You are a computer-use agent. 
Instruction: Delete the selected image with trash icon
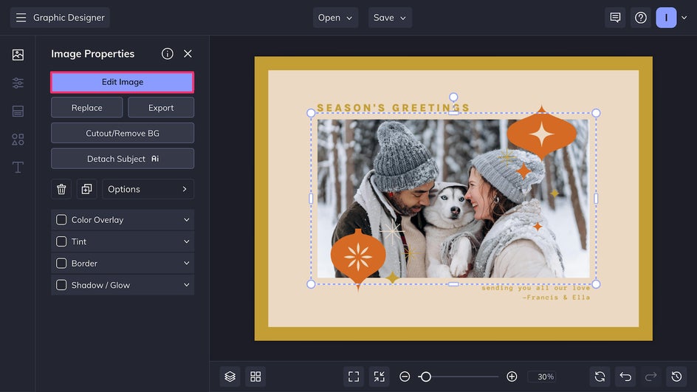pyautogui.click(x=61, y=189)
